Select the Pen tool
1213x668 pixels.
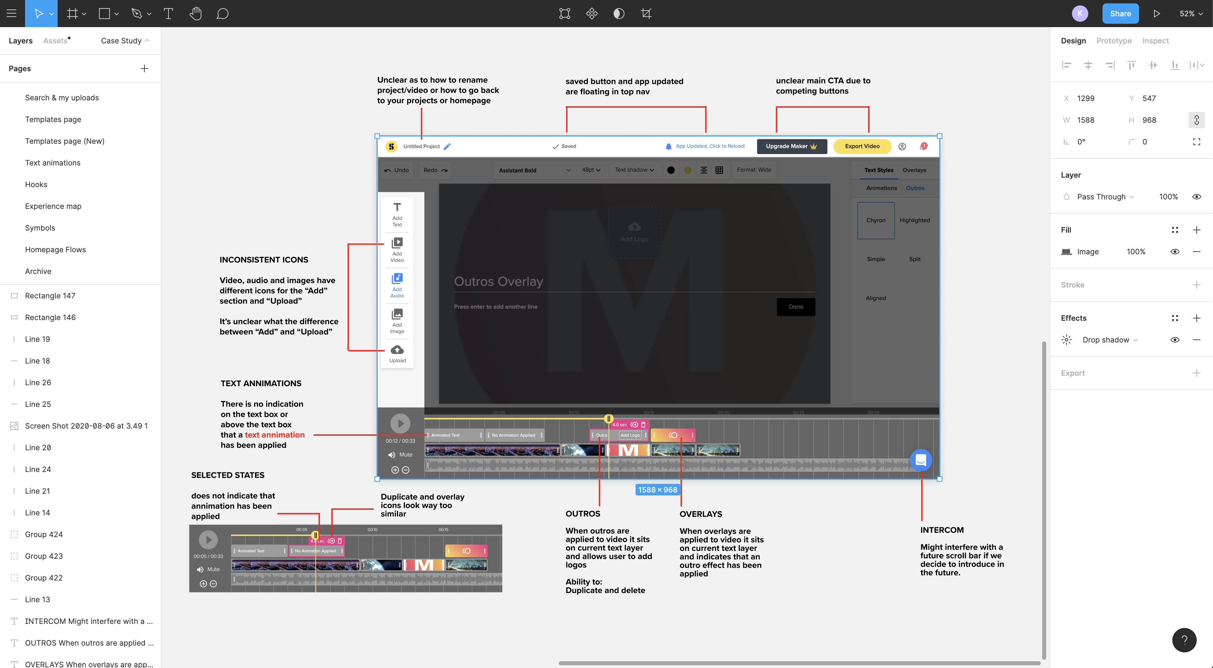point(137,14)
